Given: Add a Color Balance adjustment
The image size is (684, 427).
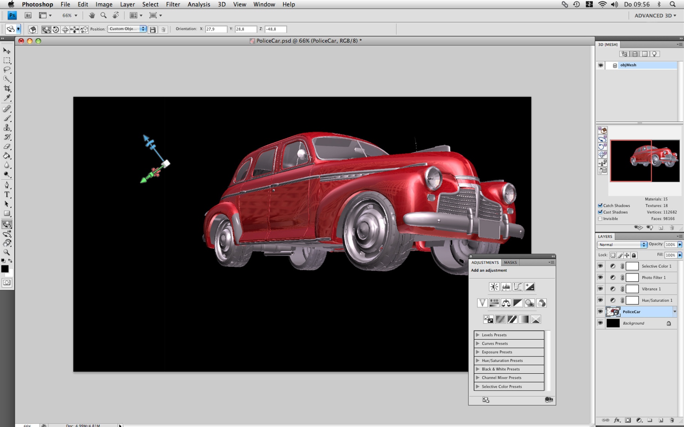Looking at the screenshot, I should 506,303.
